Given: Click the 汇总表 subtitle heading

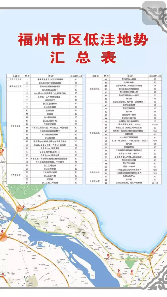Looking at the screenshot, I should tap(83, 57).
